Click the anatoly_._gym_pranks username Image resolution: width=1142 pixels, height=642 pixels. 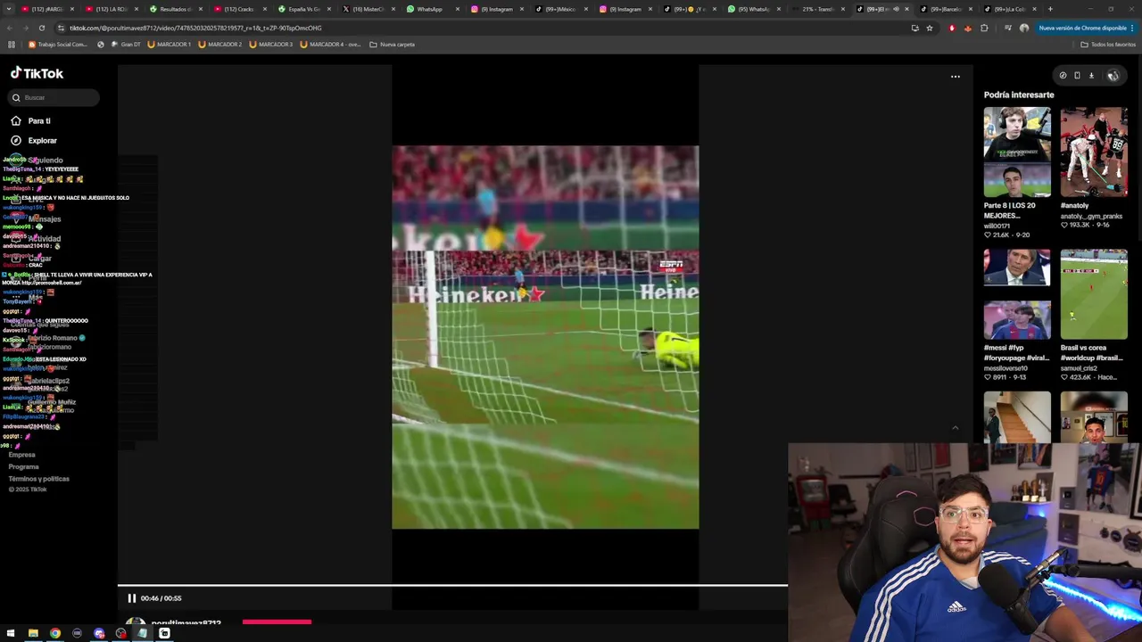point(1091,216)
